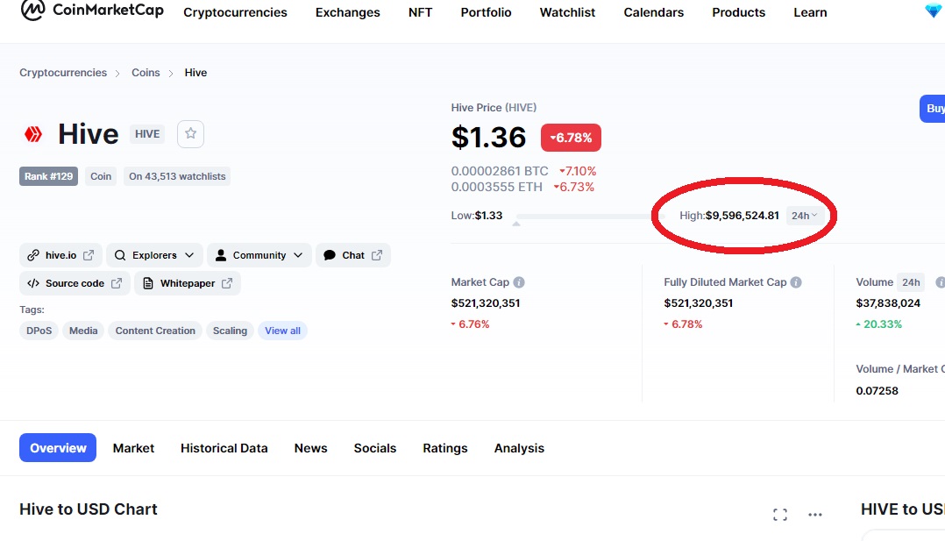Click the code brackets icon on Source code
945x541 pixels.
click(33, 283)
